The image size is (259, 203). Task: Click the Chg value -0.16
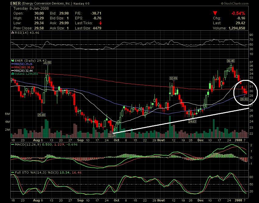(241, 18)
